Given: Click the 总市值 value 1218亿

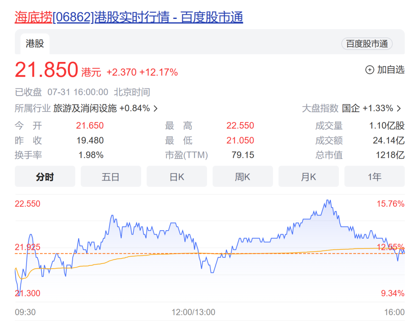Looking at the screenshot, I should click(390, 155).
